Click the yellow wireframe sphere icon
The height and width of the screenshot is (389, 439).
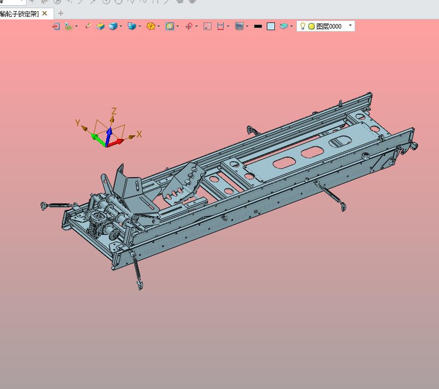[x=151, y=26]
